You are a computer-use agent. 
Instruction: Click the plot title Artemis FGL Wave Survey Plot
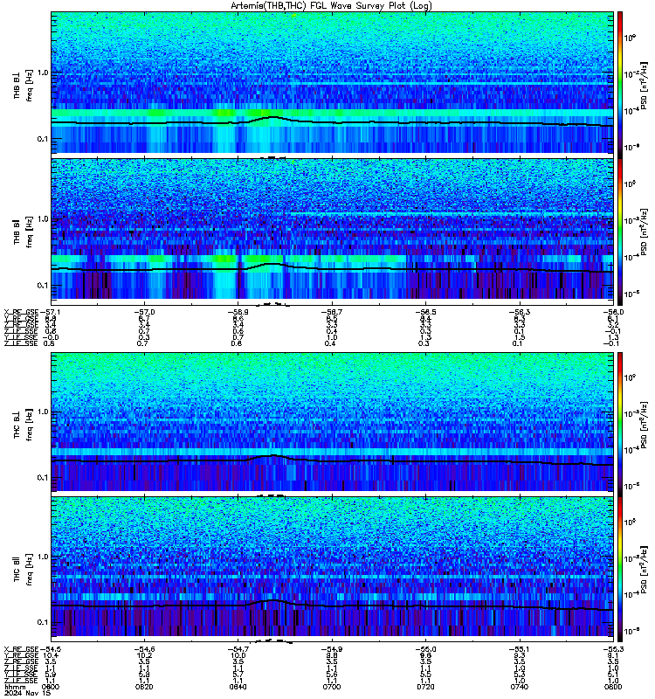tap(331, 5)
